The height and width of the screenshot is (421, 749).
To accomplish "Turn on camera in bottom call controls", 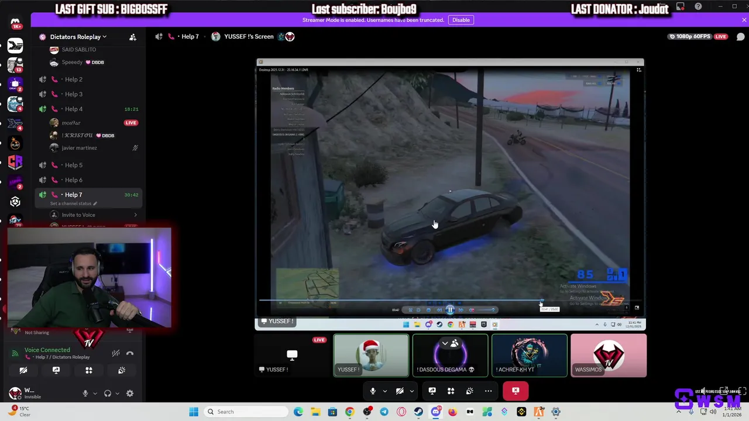I will pos(400,391).
